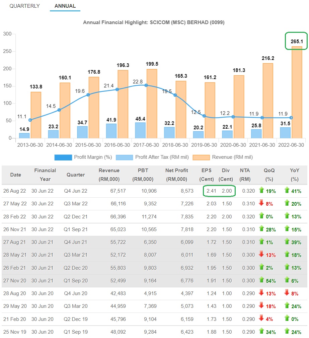Image resolution: width=309 pixels, height=338 pixels.
Task: Click the Net Profit (RM,000) column header
Action: (177, 175)
